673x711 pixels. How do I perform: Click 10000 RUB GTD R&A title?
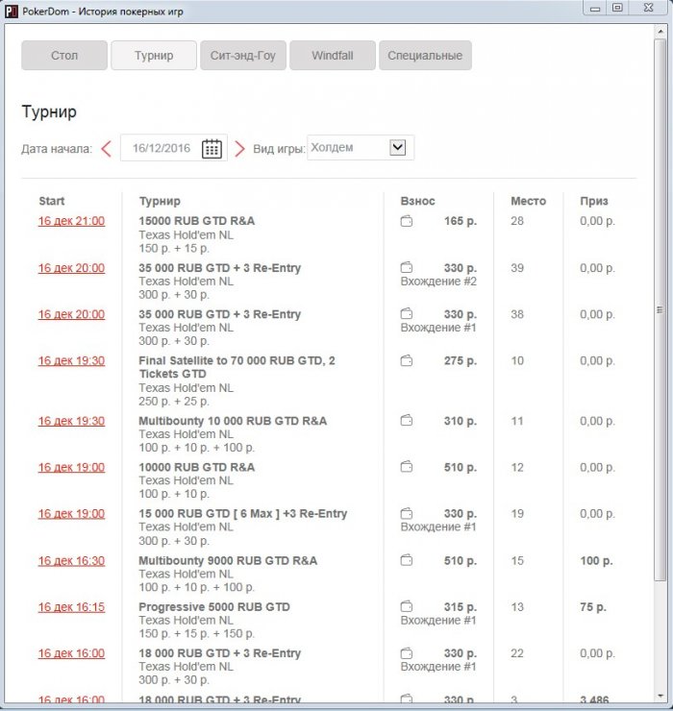[x=196, y=467]
